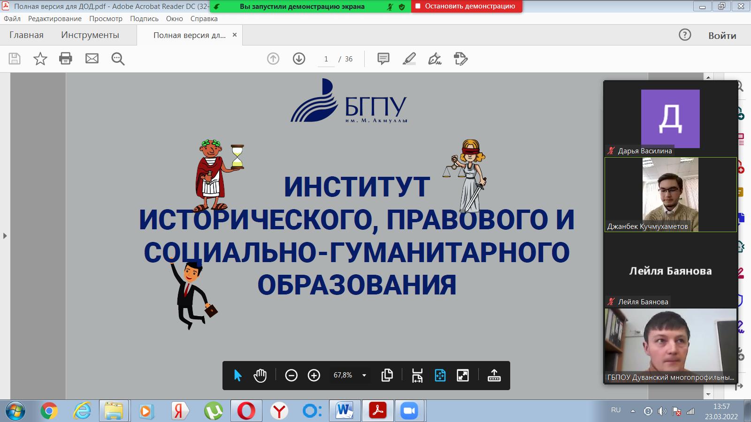Click Остановить демонстрацию button

point(467,7)
